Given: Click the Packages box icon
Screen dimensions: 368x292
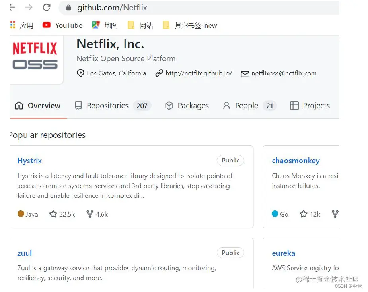Looking at the screenshot, I should (x=169, y=106).
